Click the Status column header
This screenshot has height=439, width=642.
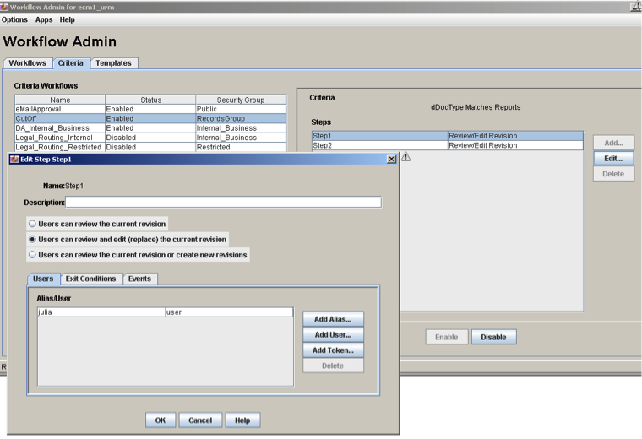(x=150, y=100)
